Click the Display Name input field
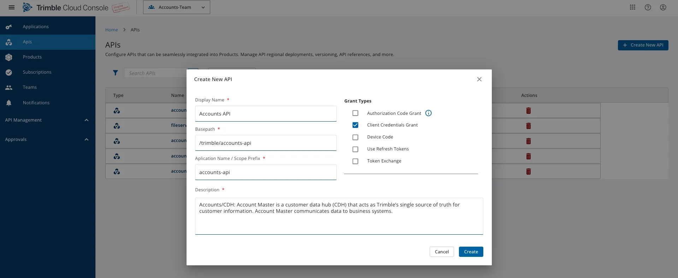Viewport: 678px width, 278px height. coord(266,114)
